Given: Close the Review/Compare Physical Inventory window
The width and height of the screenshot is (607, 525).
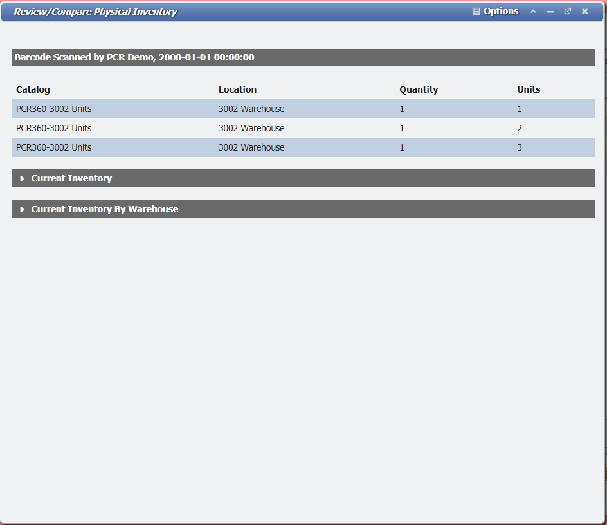Looking at the screenshot, I should (x=585, y=12).
